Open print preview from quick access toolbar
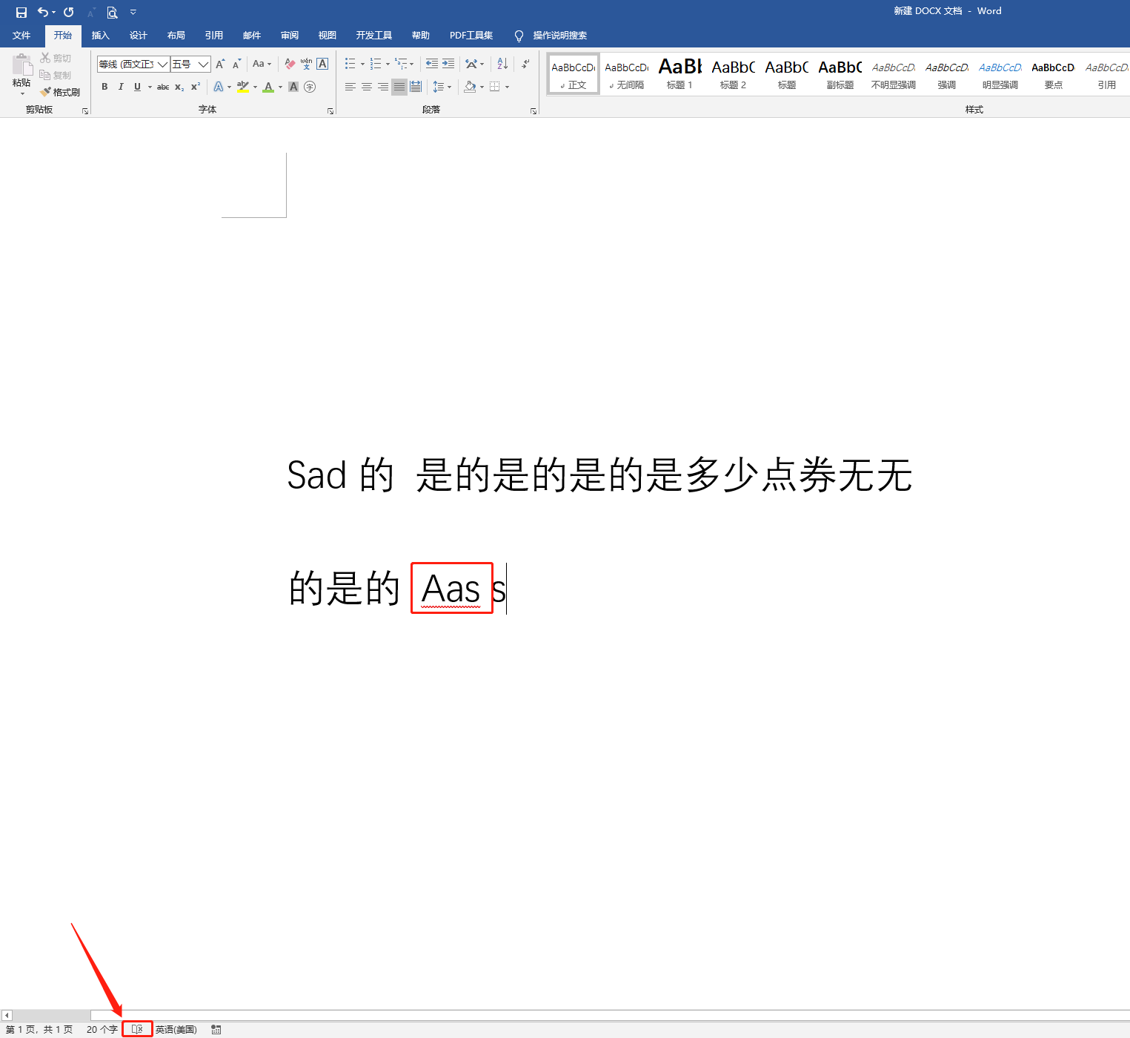The image size is (1130, 1038). point(112,12)
